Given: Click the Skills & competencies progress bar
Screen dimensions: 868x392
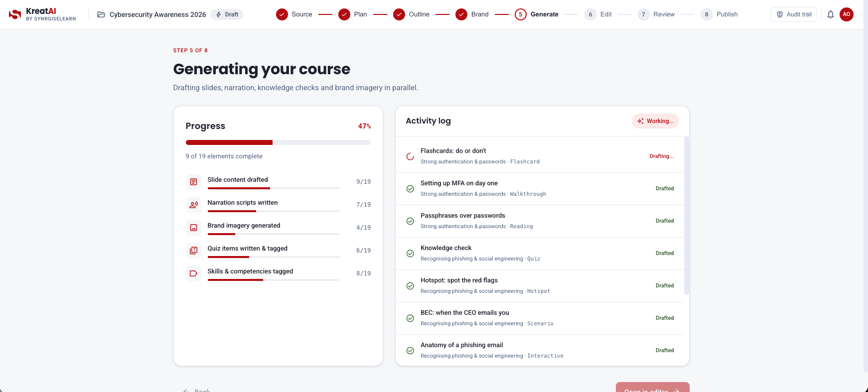Looking at the screenshot, I should [274, 280].
